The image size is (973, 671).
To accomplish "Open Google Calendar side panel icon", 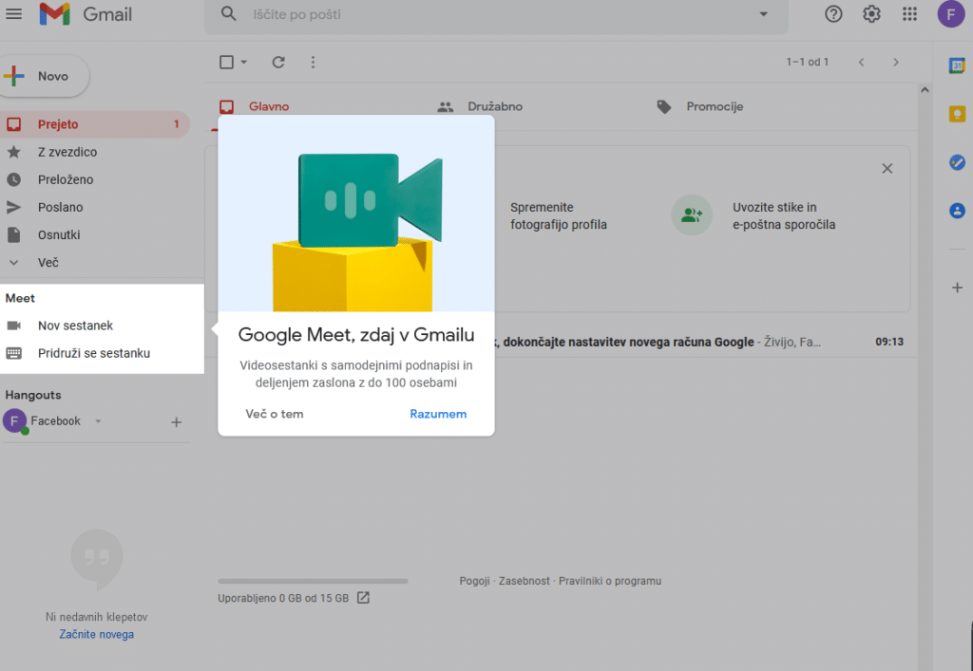I will click(x=957, y=65).
